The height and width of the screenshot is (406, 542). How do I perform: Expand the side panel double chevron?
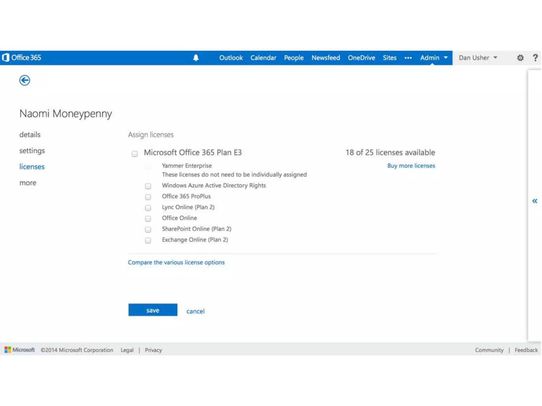[535, 201]
